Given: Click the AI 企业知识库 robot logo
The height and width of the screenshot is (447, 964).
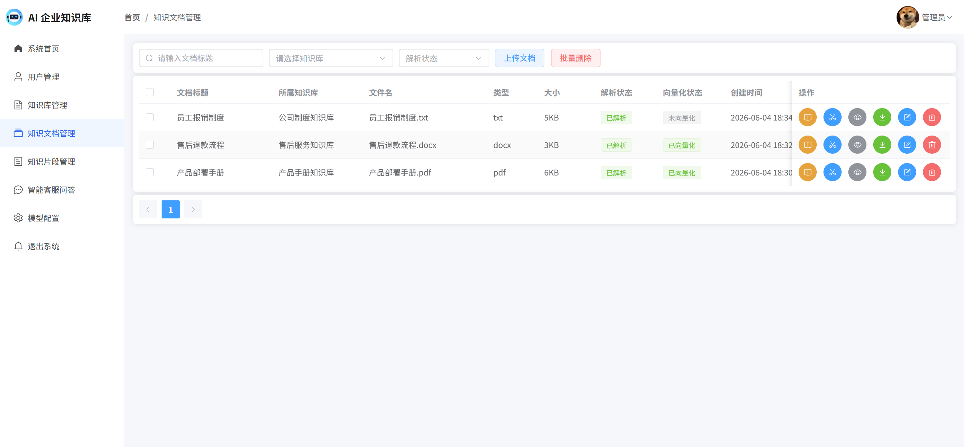Looking at the screenshot, I should point(14,17).
